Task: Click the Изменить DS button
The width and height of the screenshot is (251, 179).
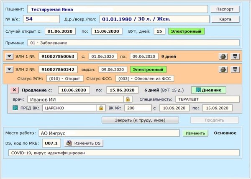Action: [x=85, y=143]
